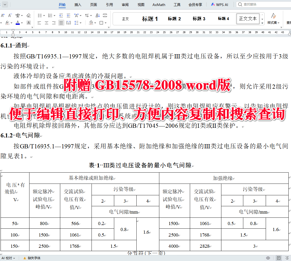Click the Character Border icon
The height and width of the screenshot is (261, 291).
[28, 23]
